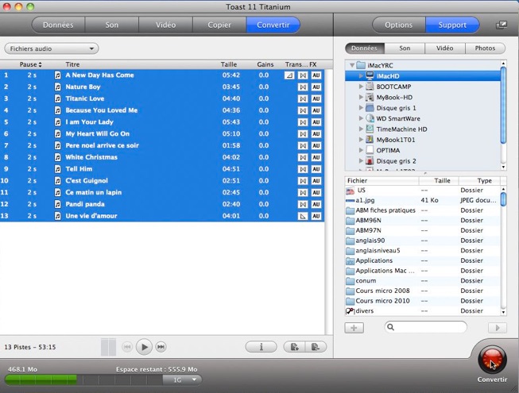Click music file icon of Ce matin un lapin
This screenshot has width=519, height=393.
click(x=57, y=192)
